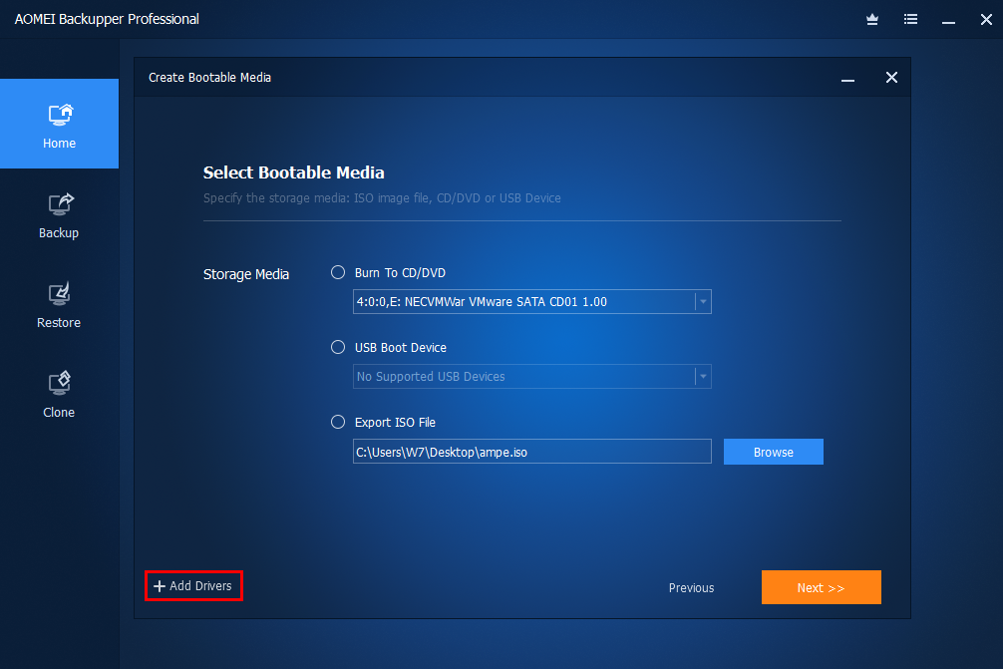Open the Home section in sidebar
Viewport: 1003px width, 669px height.
[x=59, y=124]
